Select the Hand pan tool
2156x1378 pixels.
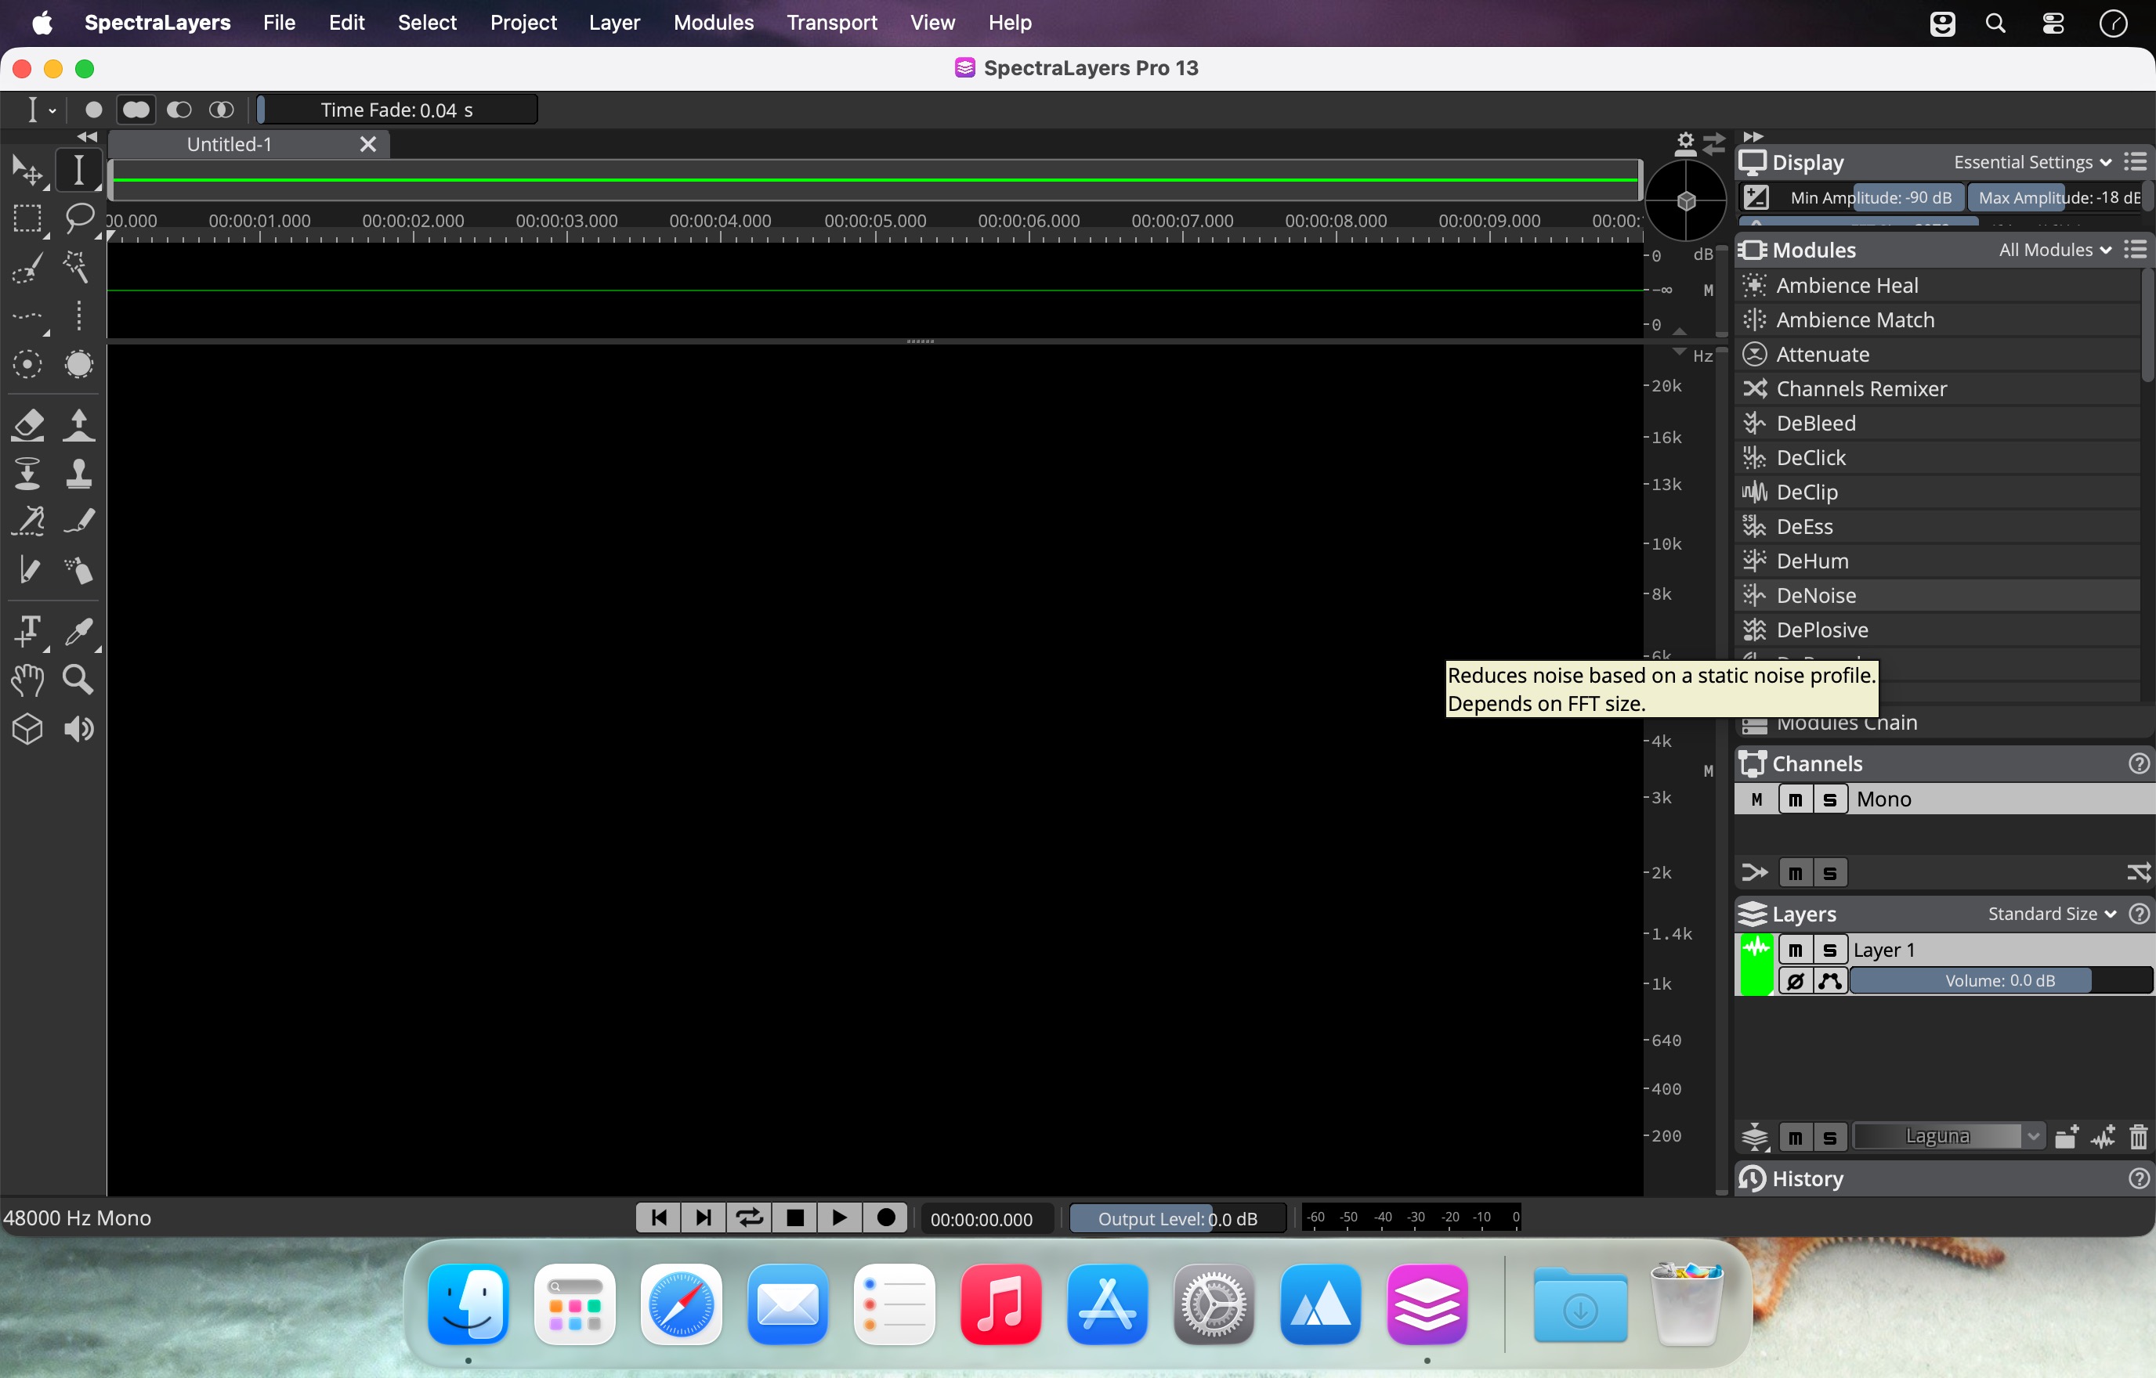[27, 680]
